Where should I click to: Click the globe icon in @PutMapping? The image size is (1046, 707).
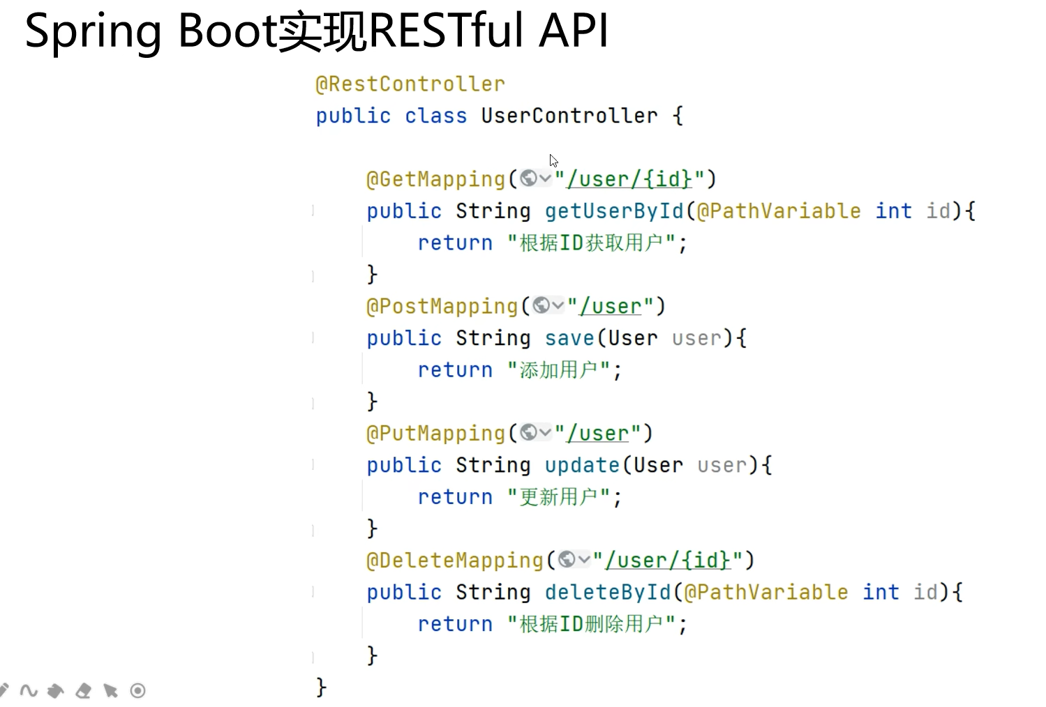click(x=529, y=433)
